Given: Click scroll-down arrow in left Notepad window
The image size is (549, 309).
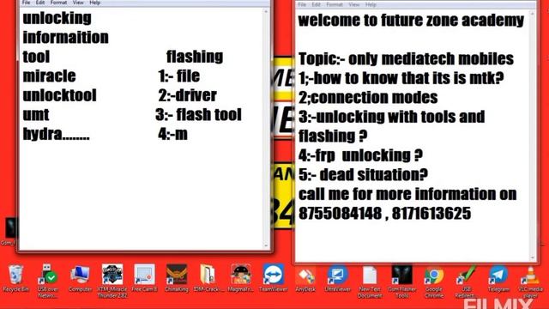Looking at the screenshot, I should [x=266, y=245].
